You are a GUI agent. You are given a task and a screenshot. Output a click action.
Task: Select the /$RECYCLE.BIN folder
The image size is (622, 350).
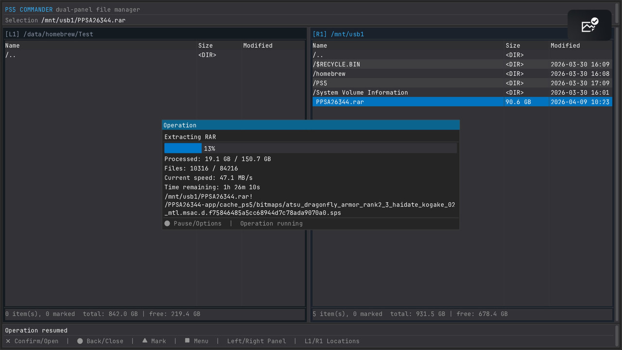click(462, 64)
